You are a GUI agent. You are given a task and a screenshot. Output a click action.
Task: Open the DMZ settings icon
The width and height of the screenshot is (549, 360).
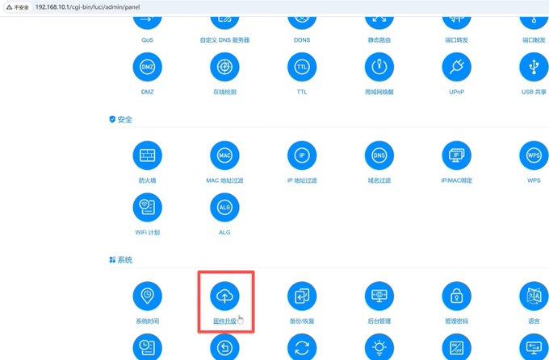(x=147, y=67)
